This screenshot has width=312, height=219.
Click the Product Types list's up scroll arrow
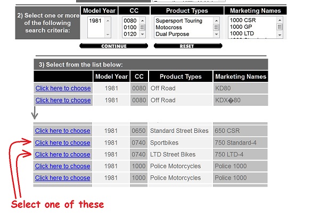pyautogui.click(x=216, y=21)
